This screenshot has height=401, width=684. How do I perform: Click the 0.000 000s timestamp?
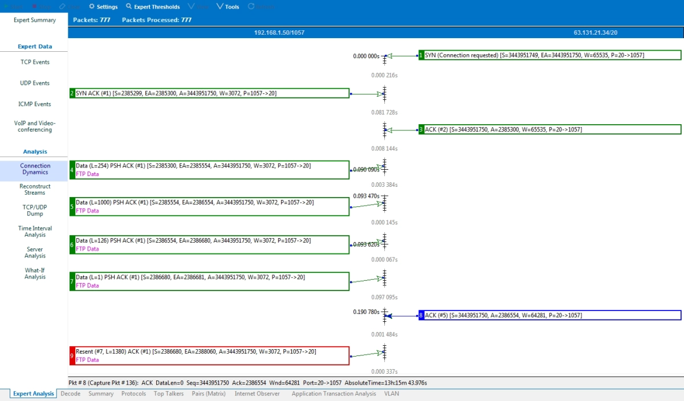tap(367, 56)
